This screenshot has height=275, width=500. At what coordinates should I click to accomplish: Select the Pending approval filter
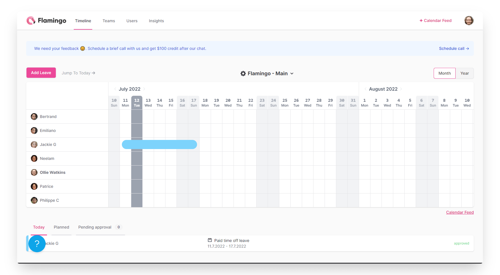[95, 227]
